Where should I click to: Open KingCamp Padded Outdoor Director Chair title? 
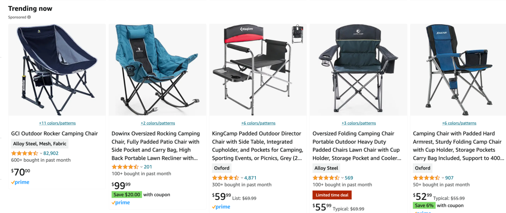pos(258,134)
